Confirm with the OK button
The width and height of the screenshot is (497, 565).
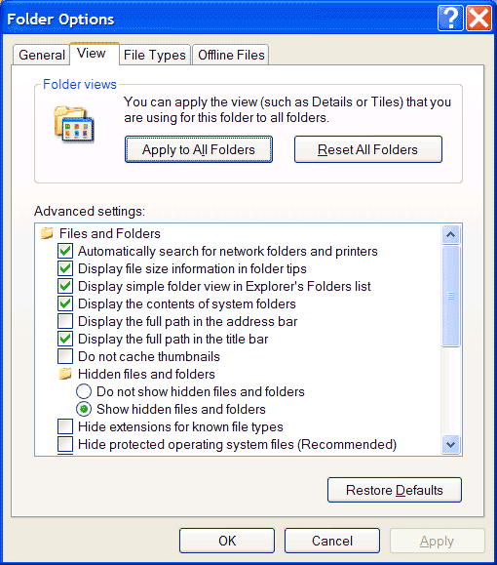tap(227, 541)
